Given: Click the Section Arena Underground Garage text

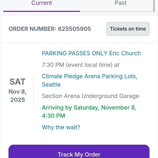Looking at the screenshot, I should [x=90, y=96].
